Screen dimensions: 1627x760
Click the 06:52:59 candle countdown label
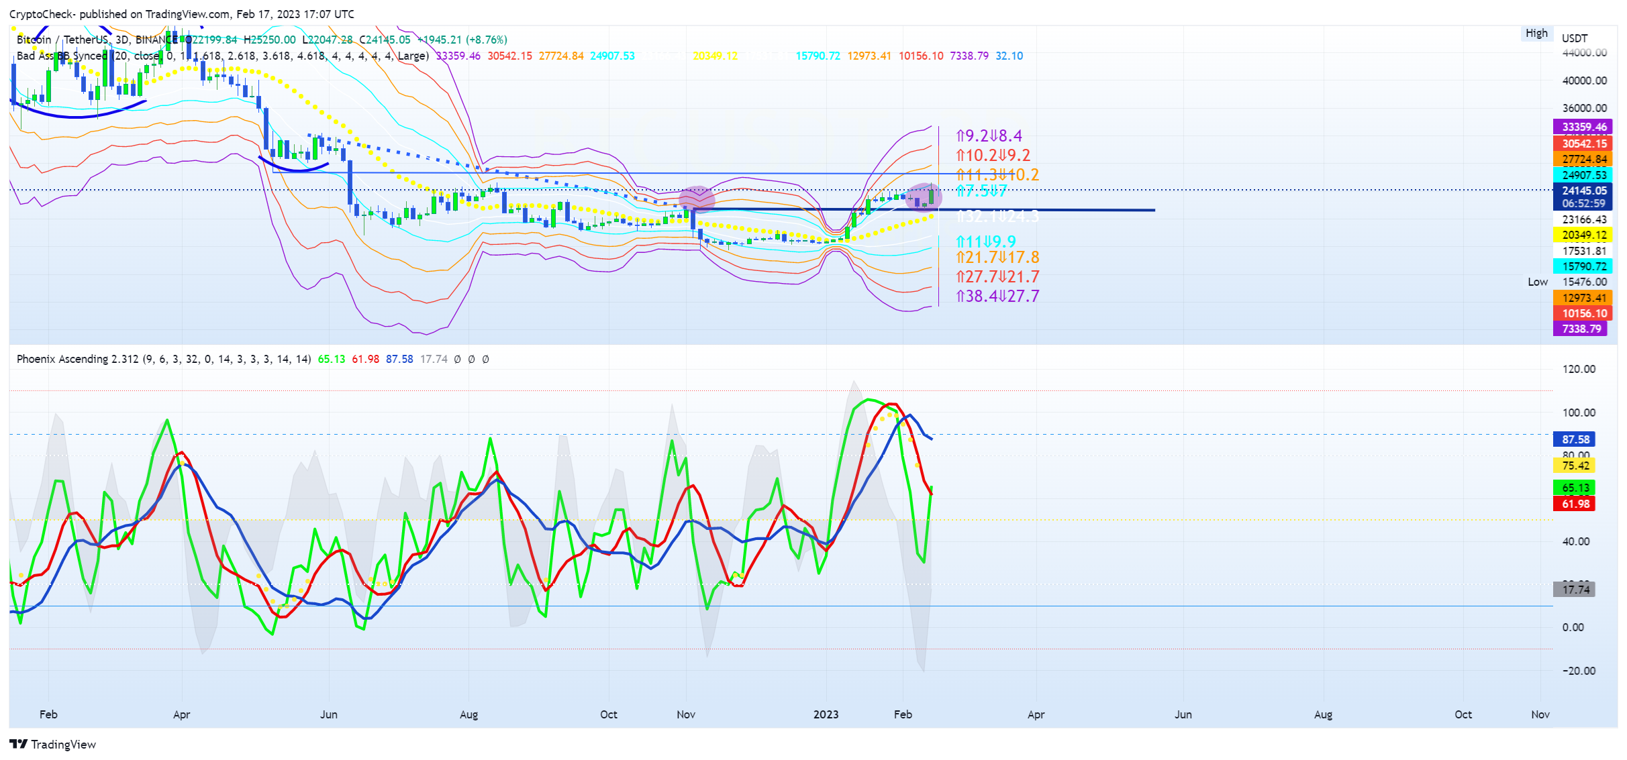pyautogui.click(x=1582, y=204)
